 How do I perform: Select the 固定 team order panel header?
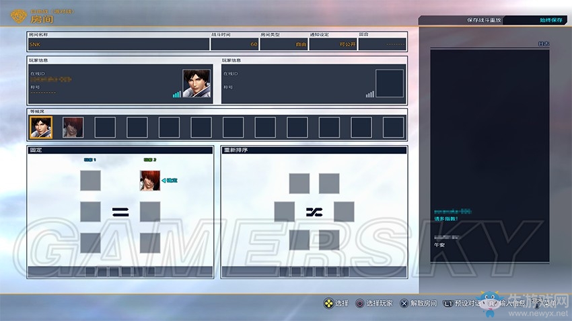(120, 150)
